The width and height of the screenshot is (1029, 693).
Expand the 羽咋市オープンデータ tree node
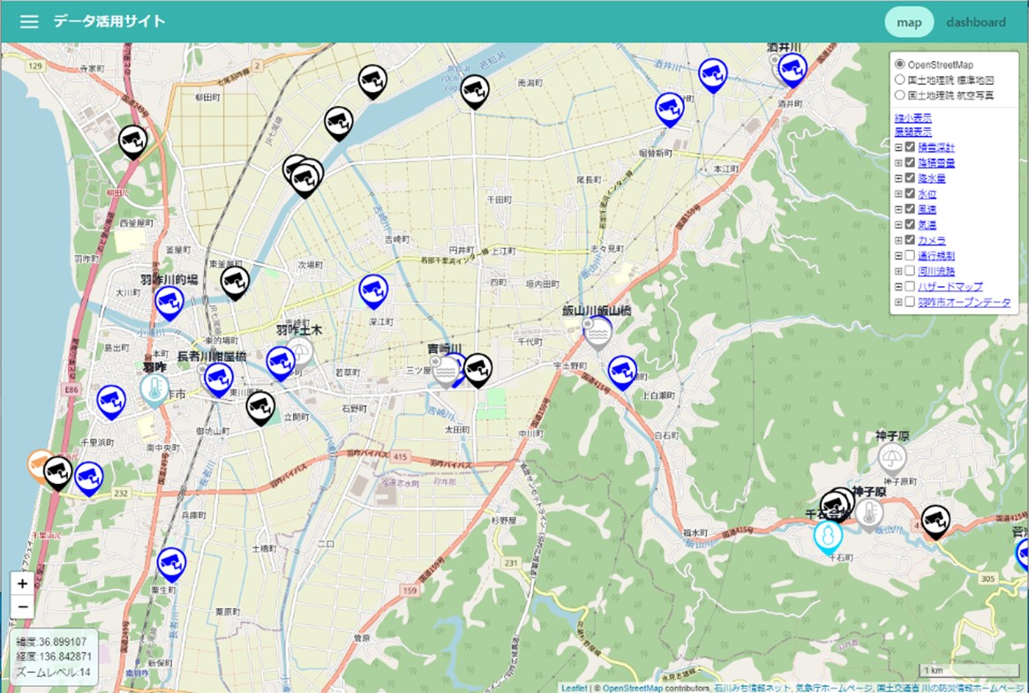pyautogui.click(x=898, y=302)
